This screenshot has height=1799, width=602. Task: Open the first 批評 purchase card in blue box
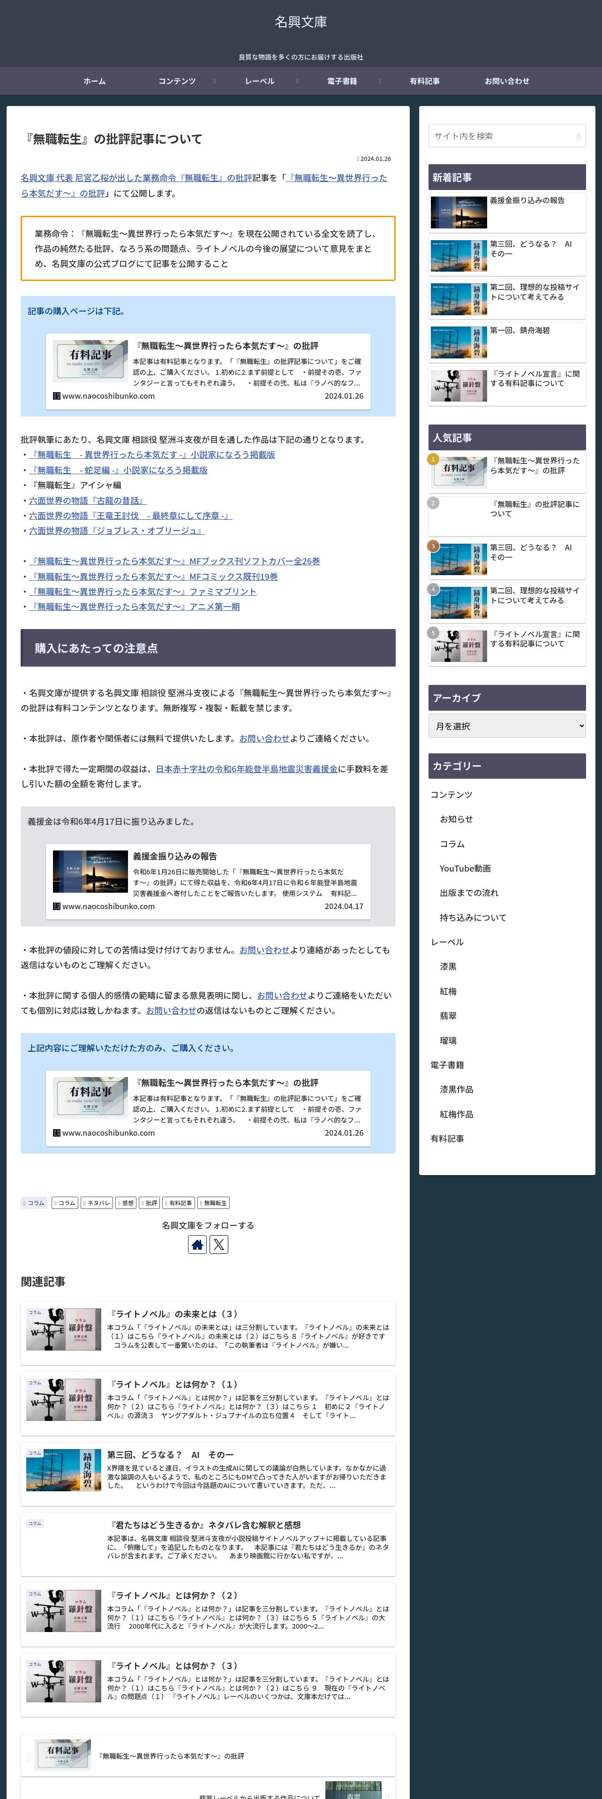[x=208, y=372]
